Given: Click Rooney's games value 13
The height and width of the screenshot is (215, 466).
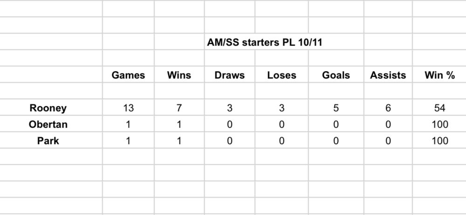Looking at the screenshot, I should 129,107.
